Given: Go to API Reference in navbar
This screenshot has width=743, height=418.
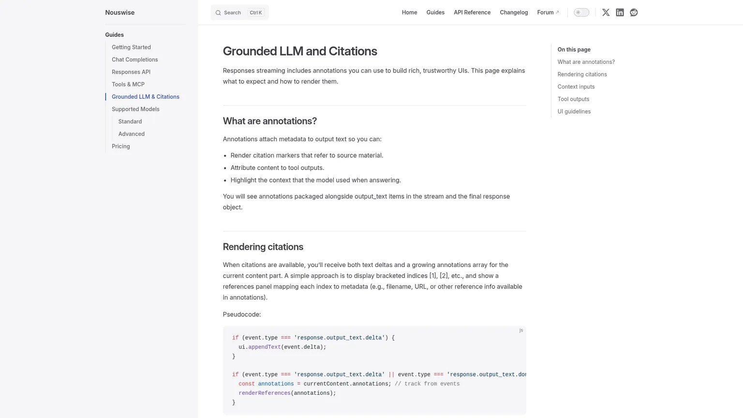Looking at the screenshot, I should (x=472, y=13).
